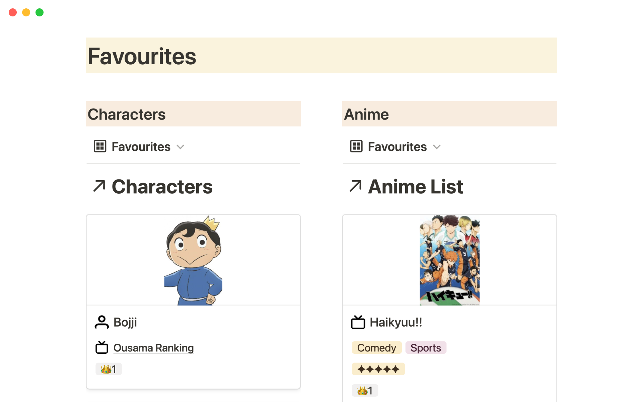
Task: Click arrow icon beside Anime List title
Action: (355, 186)
